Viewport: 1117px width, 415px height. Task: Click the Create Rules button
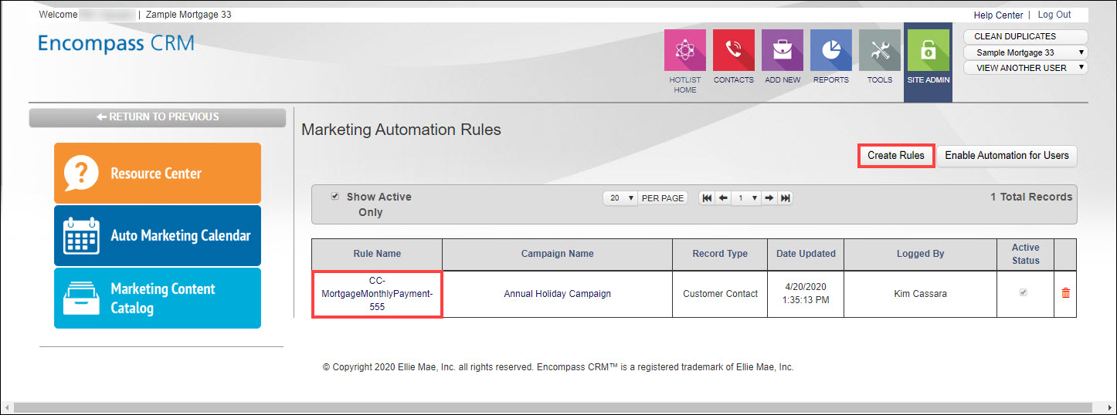point(895,155)
